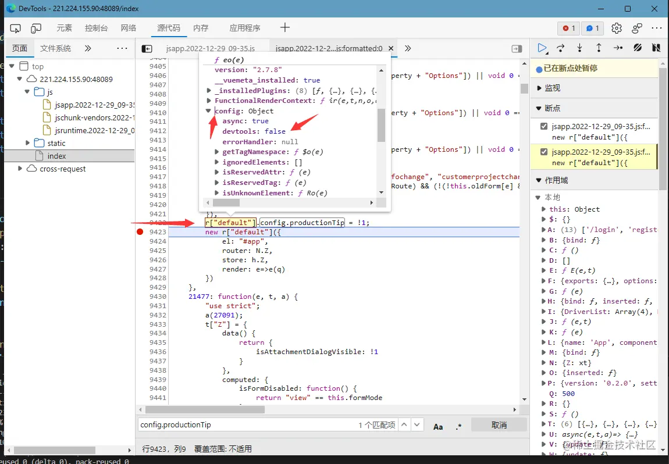Toggle the debugger sidebar icon at editor top right
The image size is (669, 464).
click(x=517, y=49)
